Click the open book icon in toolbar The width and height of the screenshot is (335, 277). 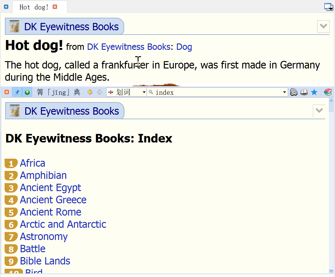(304, 92)
